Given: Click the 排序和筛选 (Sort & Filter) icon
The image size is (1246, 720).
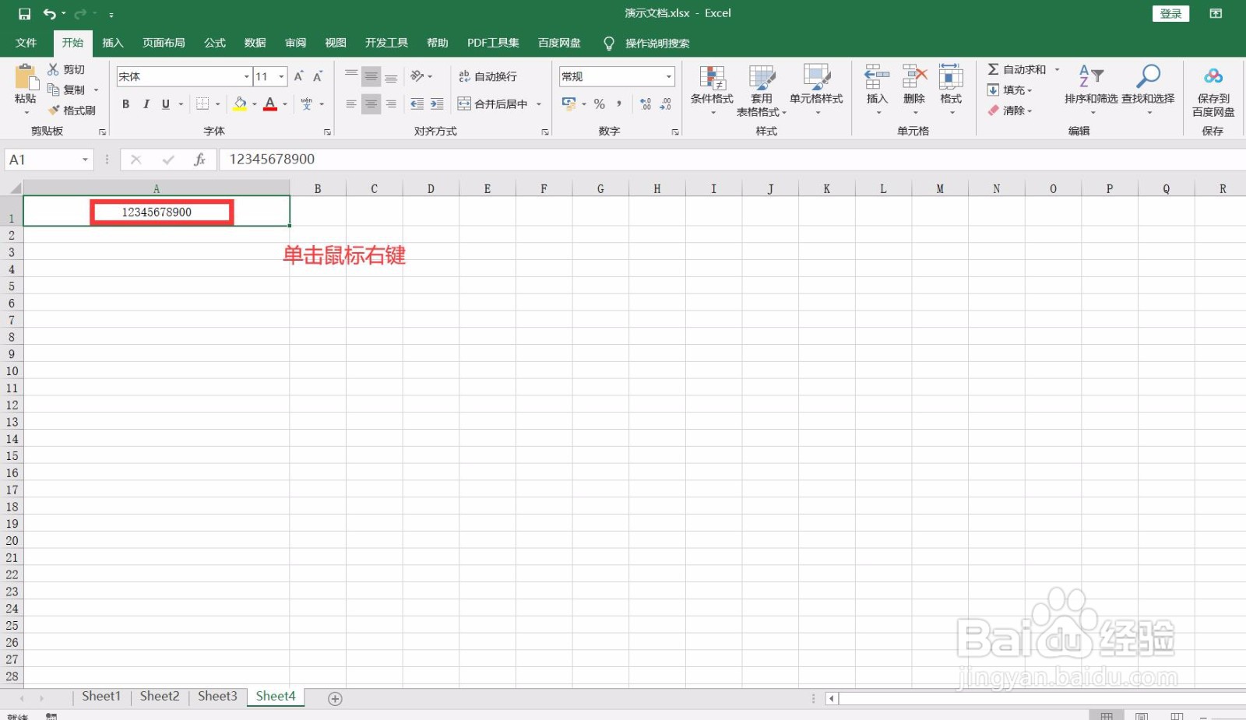Looking at the screenshot, I should coord(1090,90).
